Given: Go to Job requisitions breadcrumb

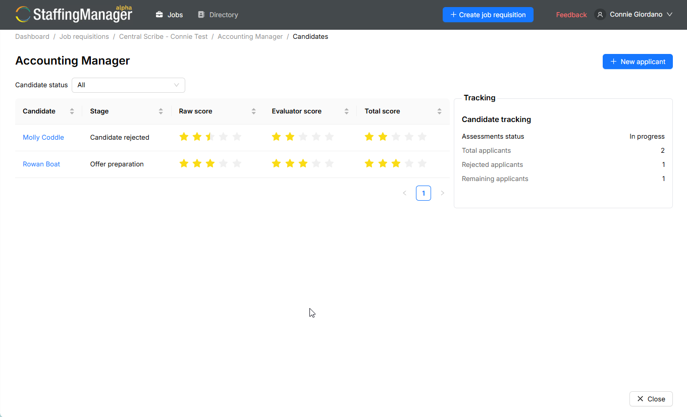Looking at the screenshot, I should (x=84, y=36).
